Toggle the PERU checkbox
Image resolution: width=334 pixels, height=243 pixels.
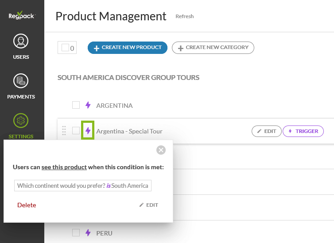76,232
